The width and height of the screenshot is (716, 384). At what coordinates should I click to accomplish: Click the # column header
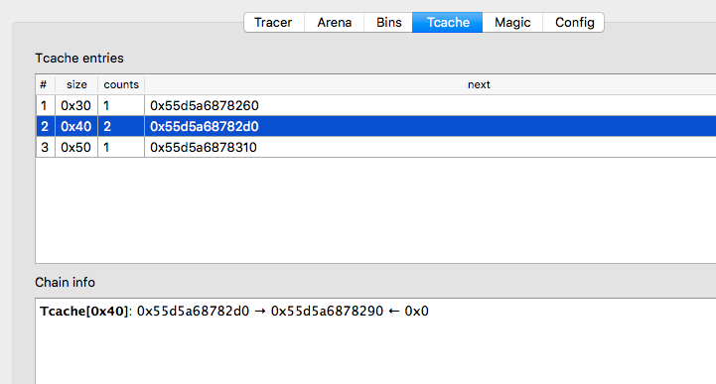pos(44,84)
